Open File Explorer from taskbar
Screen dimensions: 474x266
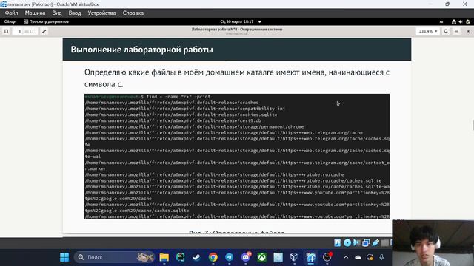tap(164, 257)
